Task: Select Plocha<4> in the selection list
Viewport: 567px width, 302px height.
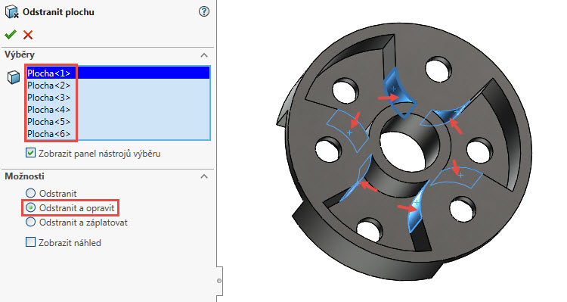Action: [x=118, y=109]
